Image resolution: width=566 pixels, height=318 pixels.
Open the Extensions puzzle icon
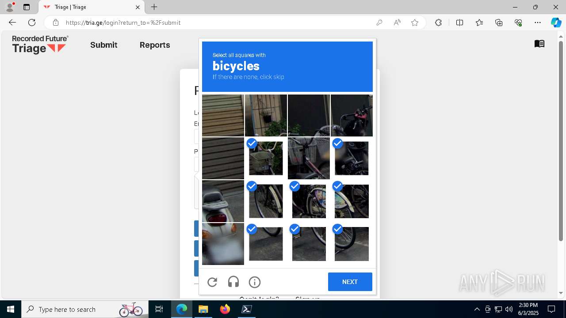438,23
